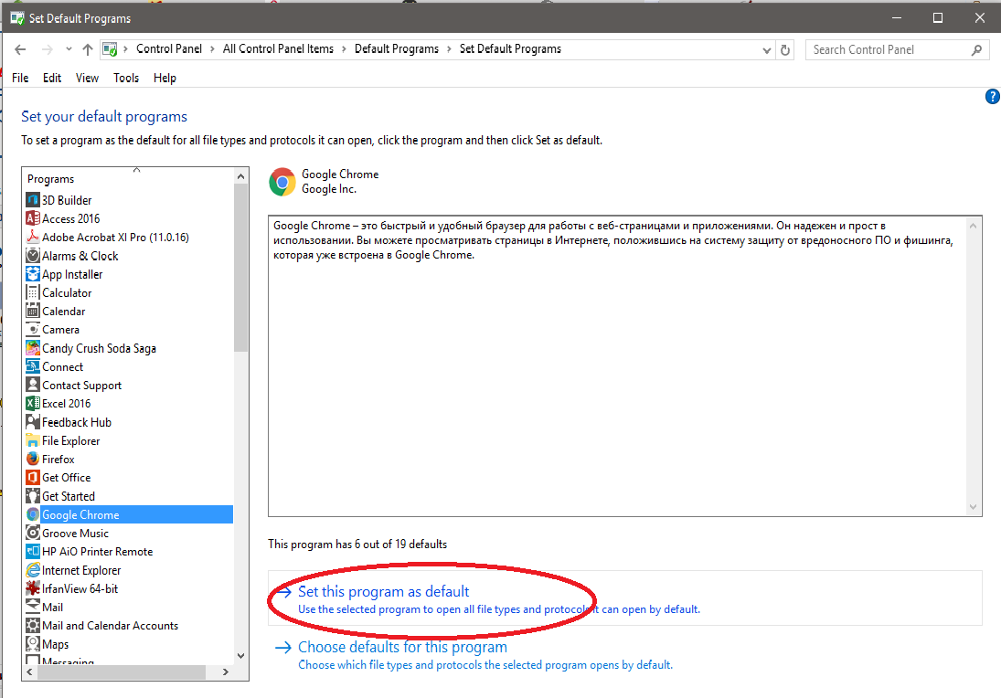The image size is (1001, 698).
Task: Navigate to All Control Panel Items breadcrumb
Action: pyautogui.click(x=278, y=49)
